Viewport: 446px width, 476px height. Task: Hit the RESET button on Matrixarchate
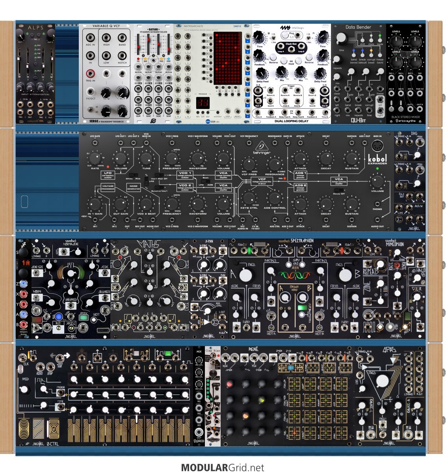pyautogui.click(x=237, y=112)
